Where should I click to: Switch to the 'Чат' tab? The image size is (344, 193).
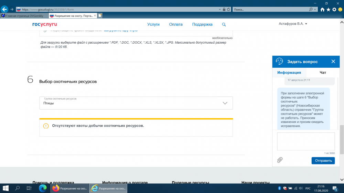(x=323, y=72)
